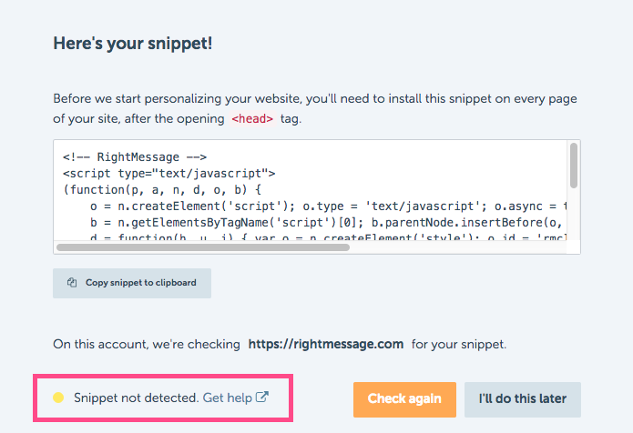Click the yellow snippet status dot
633x433 pixels.
[x=58, y=398]
